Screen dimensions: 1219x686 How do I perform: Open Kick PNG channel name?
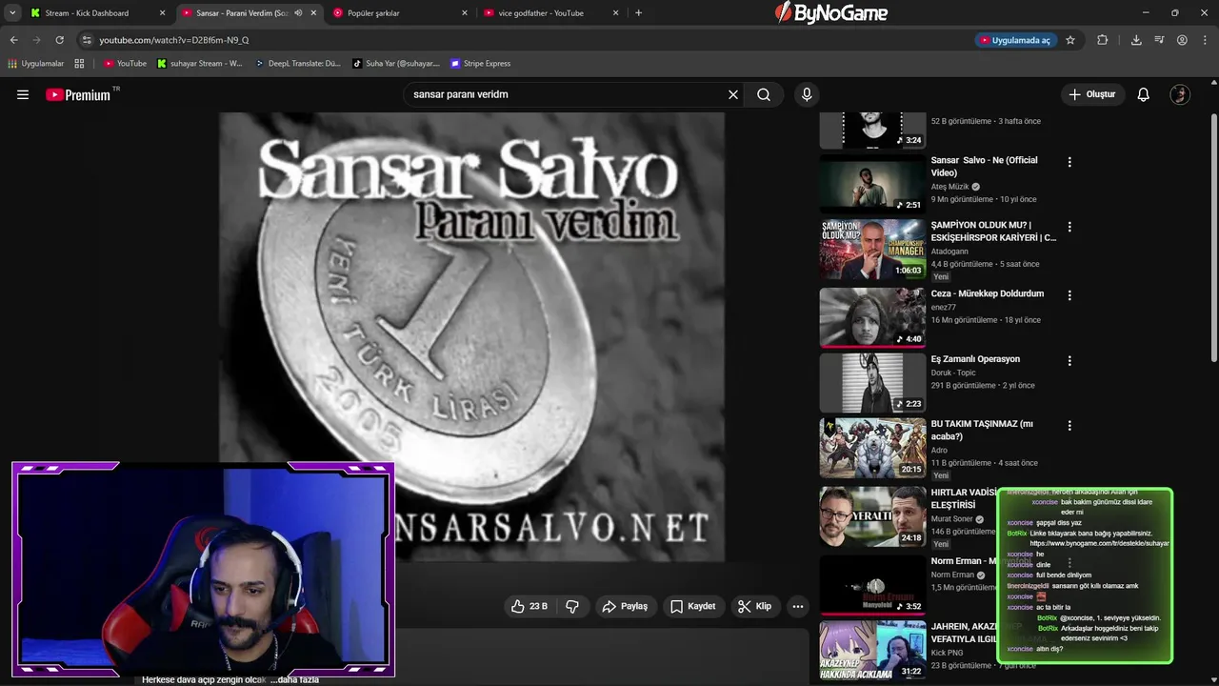coord(948,653)
